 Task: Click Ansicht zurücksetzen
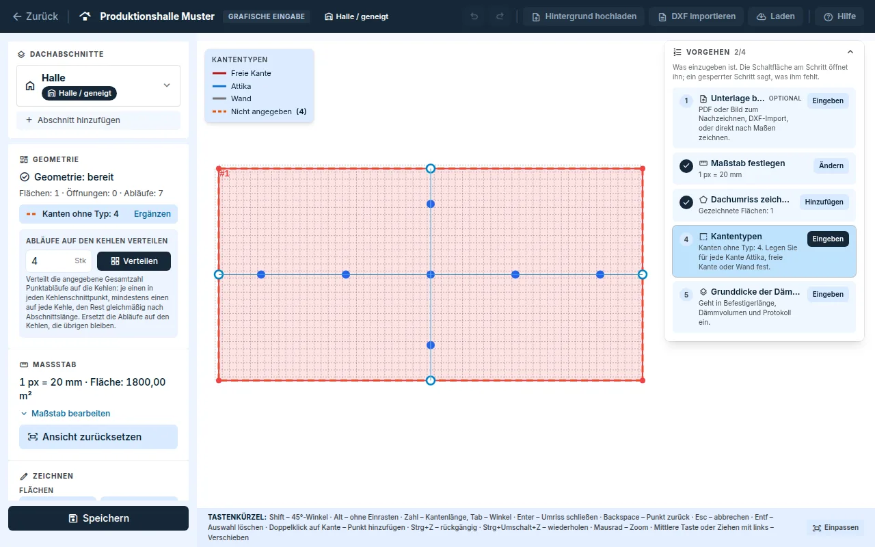point(98,437)
